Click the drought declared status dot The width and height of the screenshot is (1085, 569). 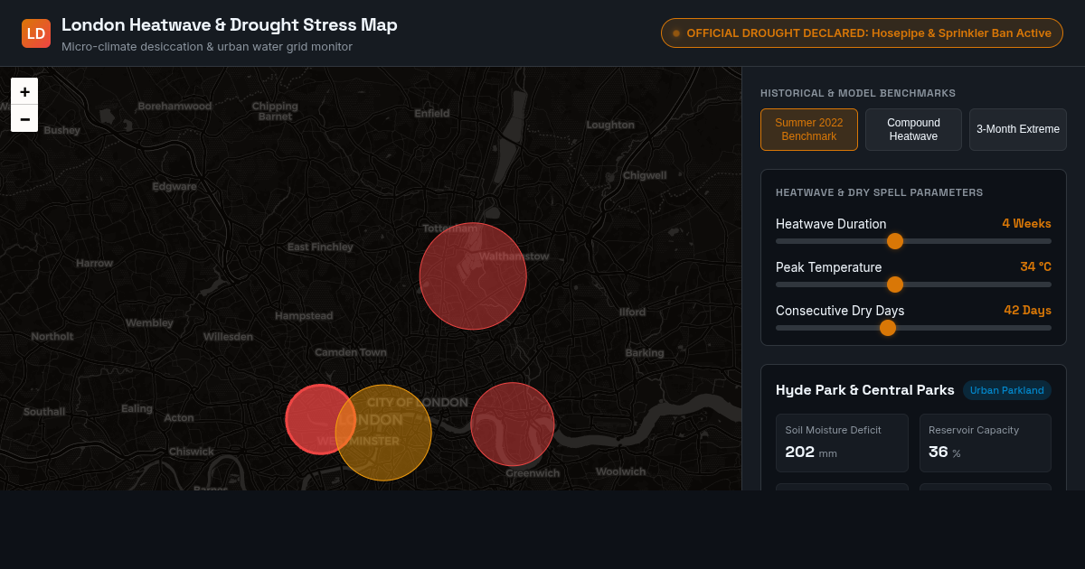(x=676, y=33)
